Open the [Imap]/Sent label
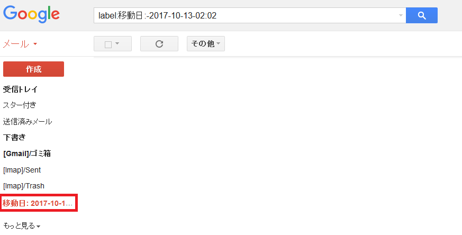The image size is (462, 235). (22, 170)
